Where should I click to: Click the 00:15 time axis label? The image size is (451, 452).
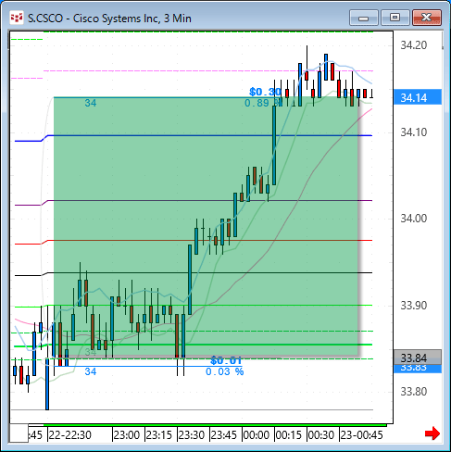pos(289,435)
